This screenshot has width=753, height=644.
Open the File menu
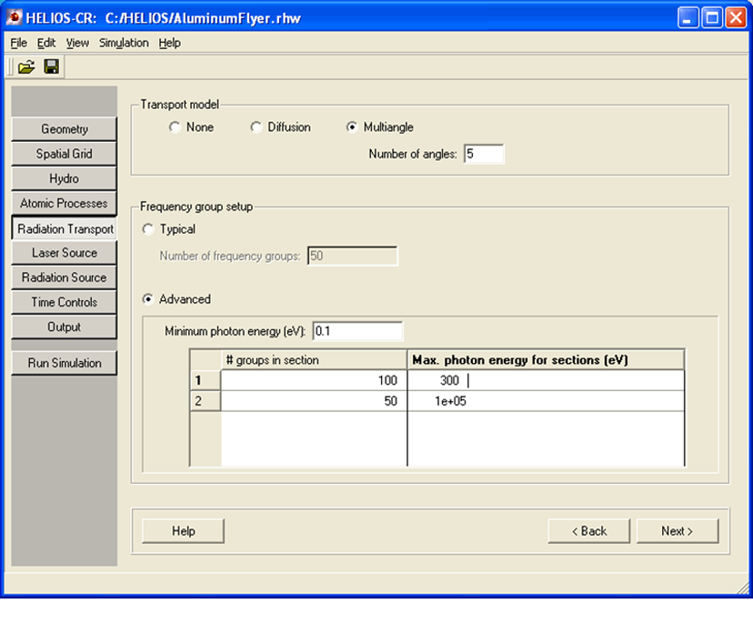[x=19, y=44]
